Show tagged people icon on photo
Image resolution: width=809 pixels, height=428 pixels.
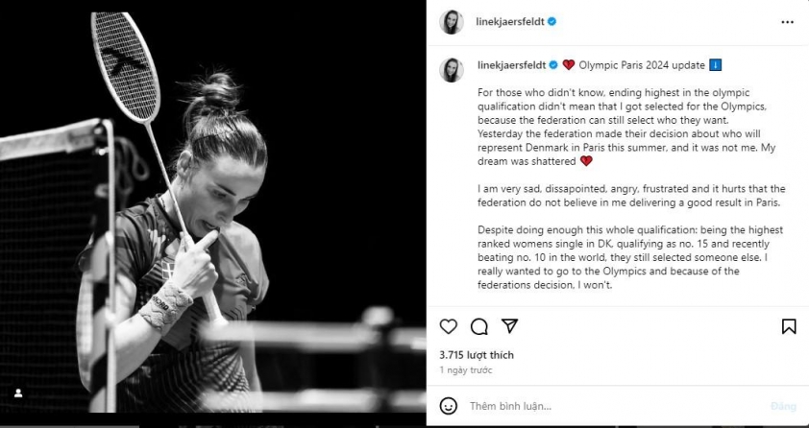[x=18, y=393]
